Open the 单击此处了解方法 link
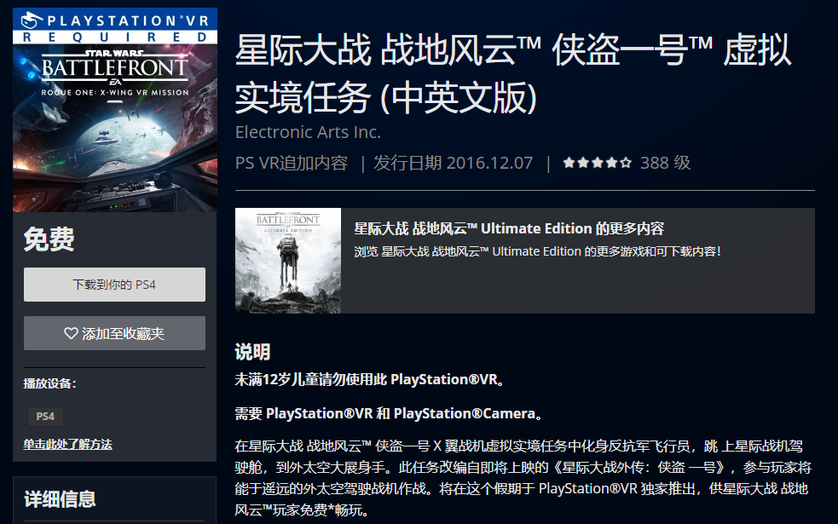The image size is (838, 524). pos(68,445)
